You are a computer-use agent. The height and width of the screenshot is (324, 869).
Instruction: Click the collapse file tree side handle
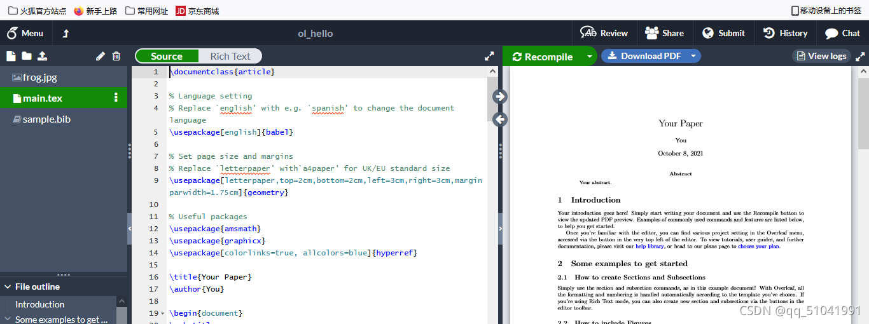point(130,228)
